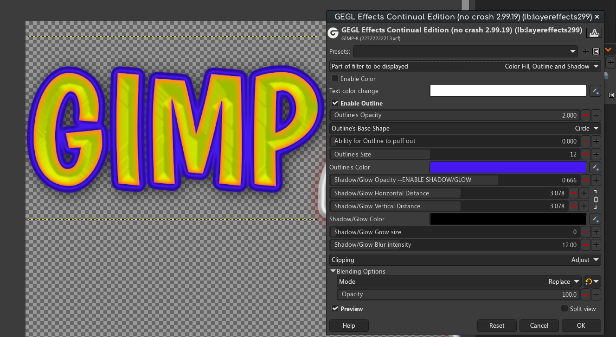Open the Text color change swatch
Screen dimensions: 616x337
point(508,91)
